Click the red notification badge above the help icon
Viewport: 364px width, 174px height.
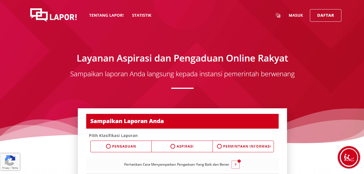point(239,161)
